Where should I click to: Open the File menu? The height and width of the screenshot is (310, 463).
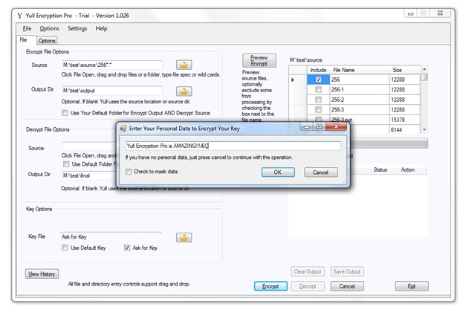click(27, 28)
